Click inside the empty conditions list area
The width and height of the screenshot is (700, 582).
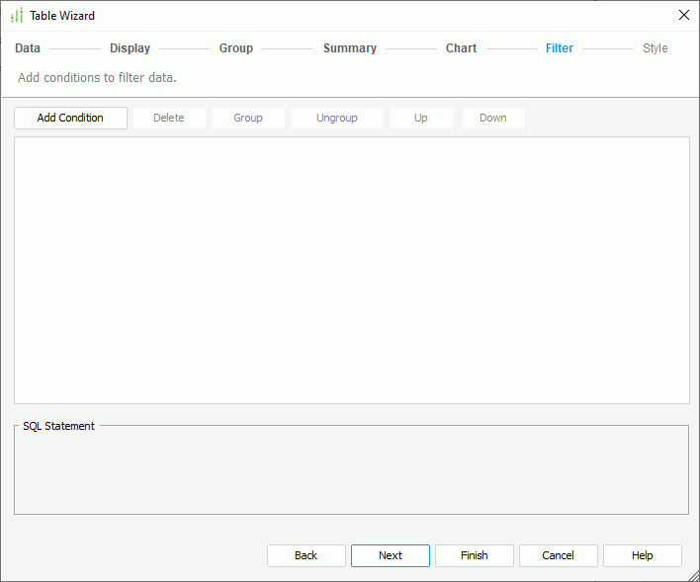[x=351, y=270]
